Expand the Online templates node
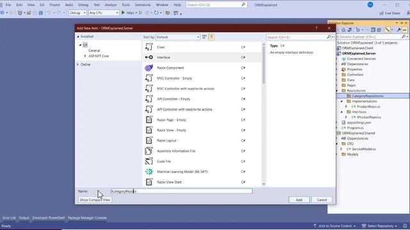Image resolution: width=410 pixels, height=230 pixels. coord(78,65)
